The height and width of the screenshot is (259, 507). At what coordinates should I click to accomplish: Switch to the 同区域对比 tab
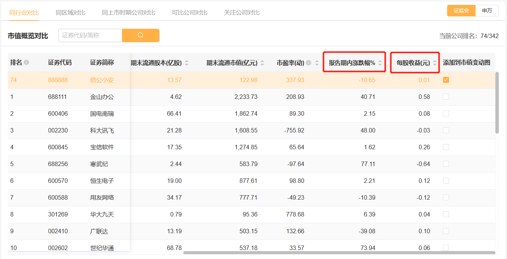click(x=70, y=12)
